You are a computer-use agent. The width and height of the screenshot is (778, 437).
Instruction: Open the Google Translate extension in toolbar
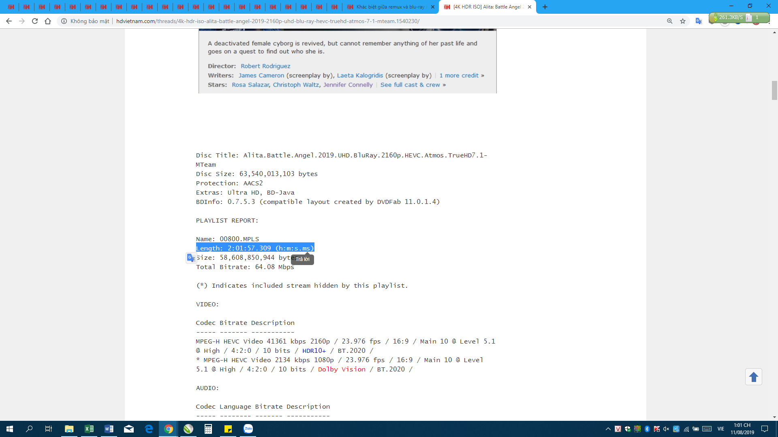(699, 21)
